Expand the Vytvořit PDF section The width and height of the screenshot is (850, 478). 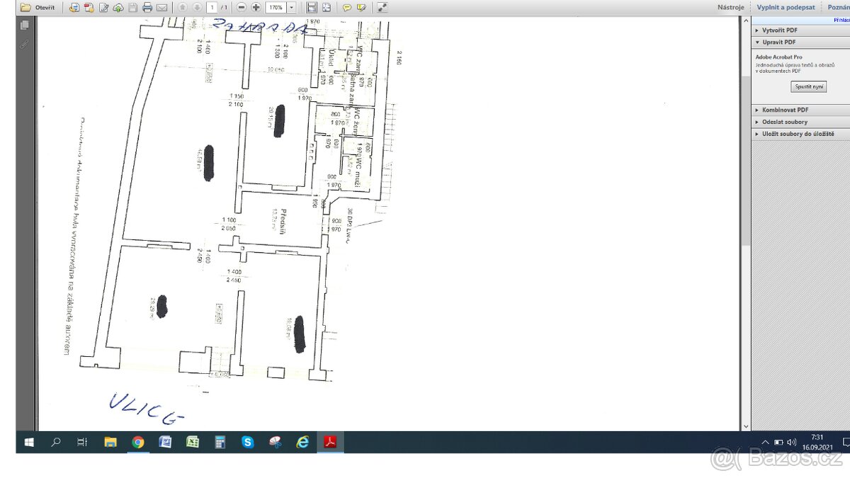click(779, 30)
